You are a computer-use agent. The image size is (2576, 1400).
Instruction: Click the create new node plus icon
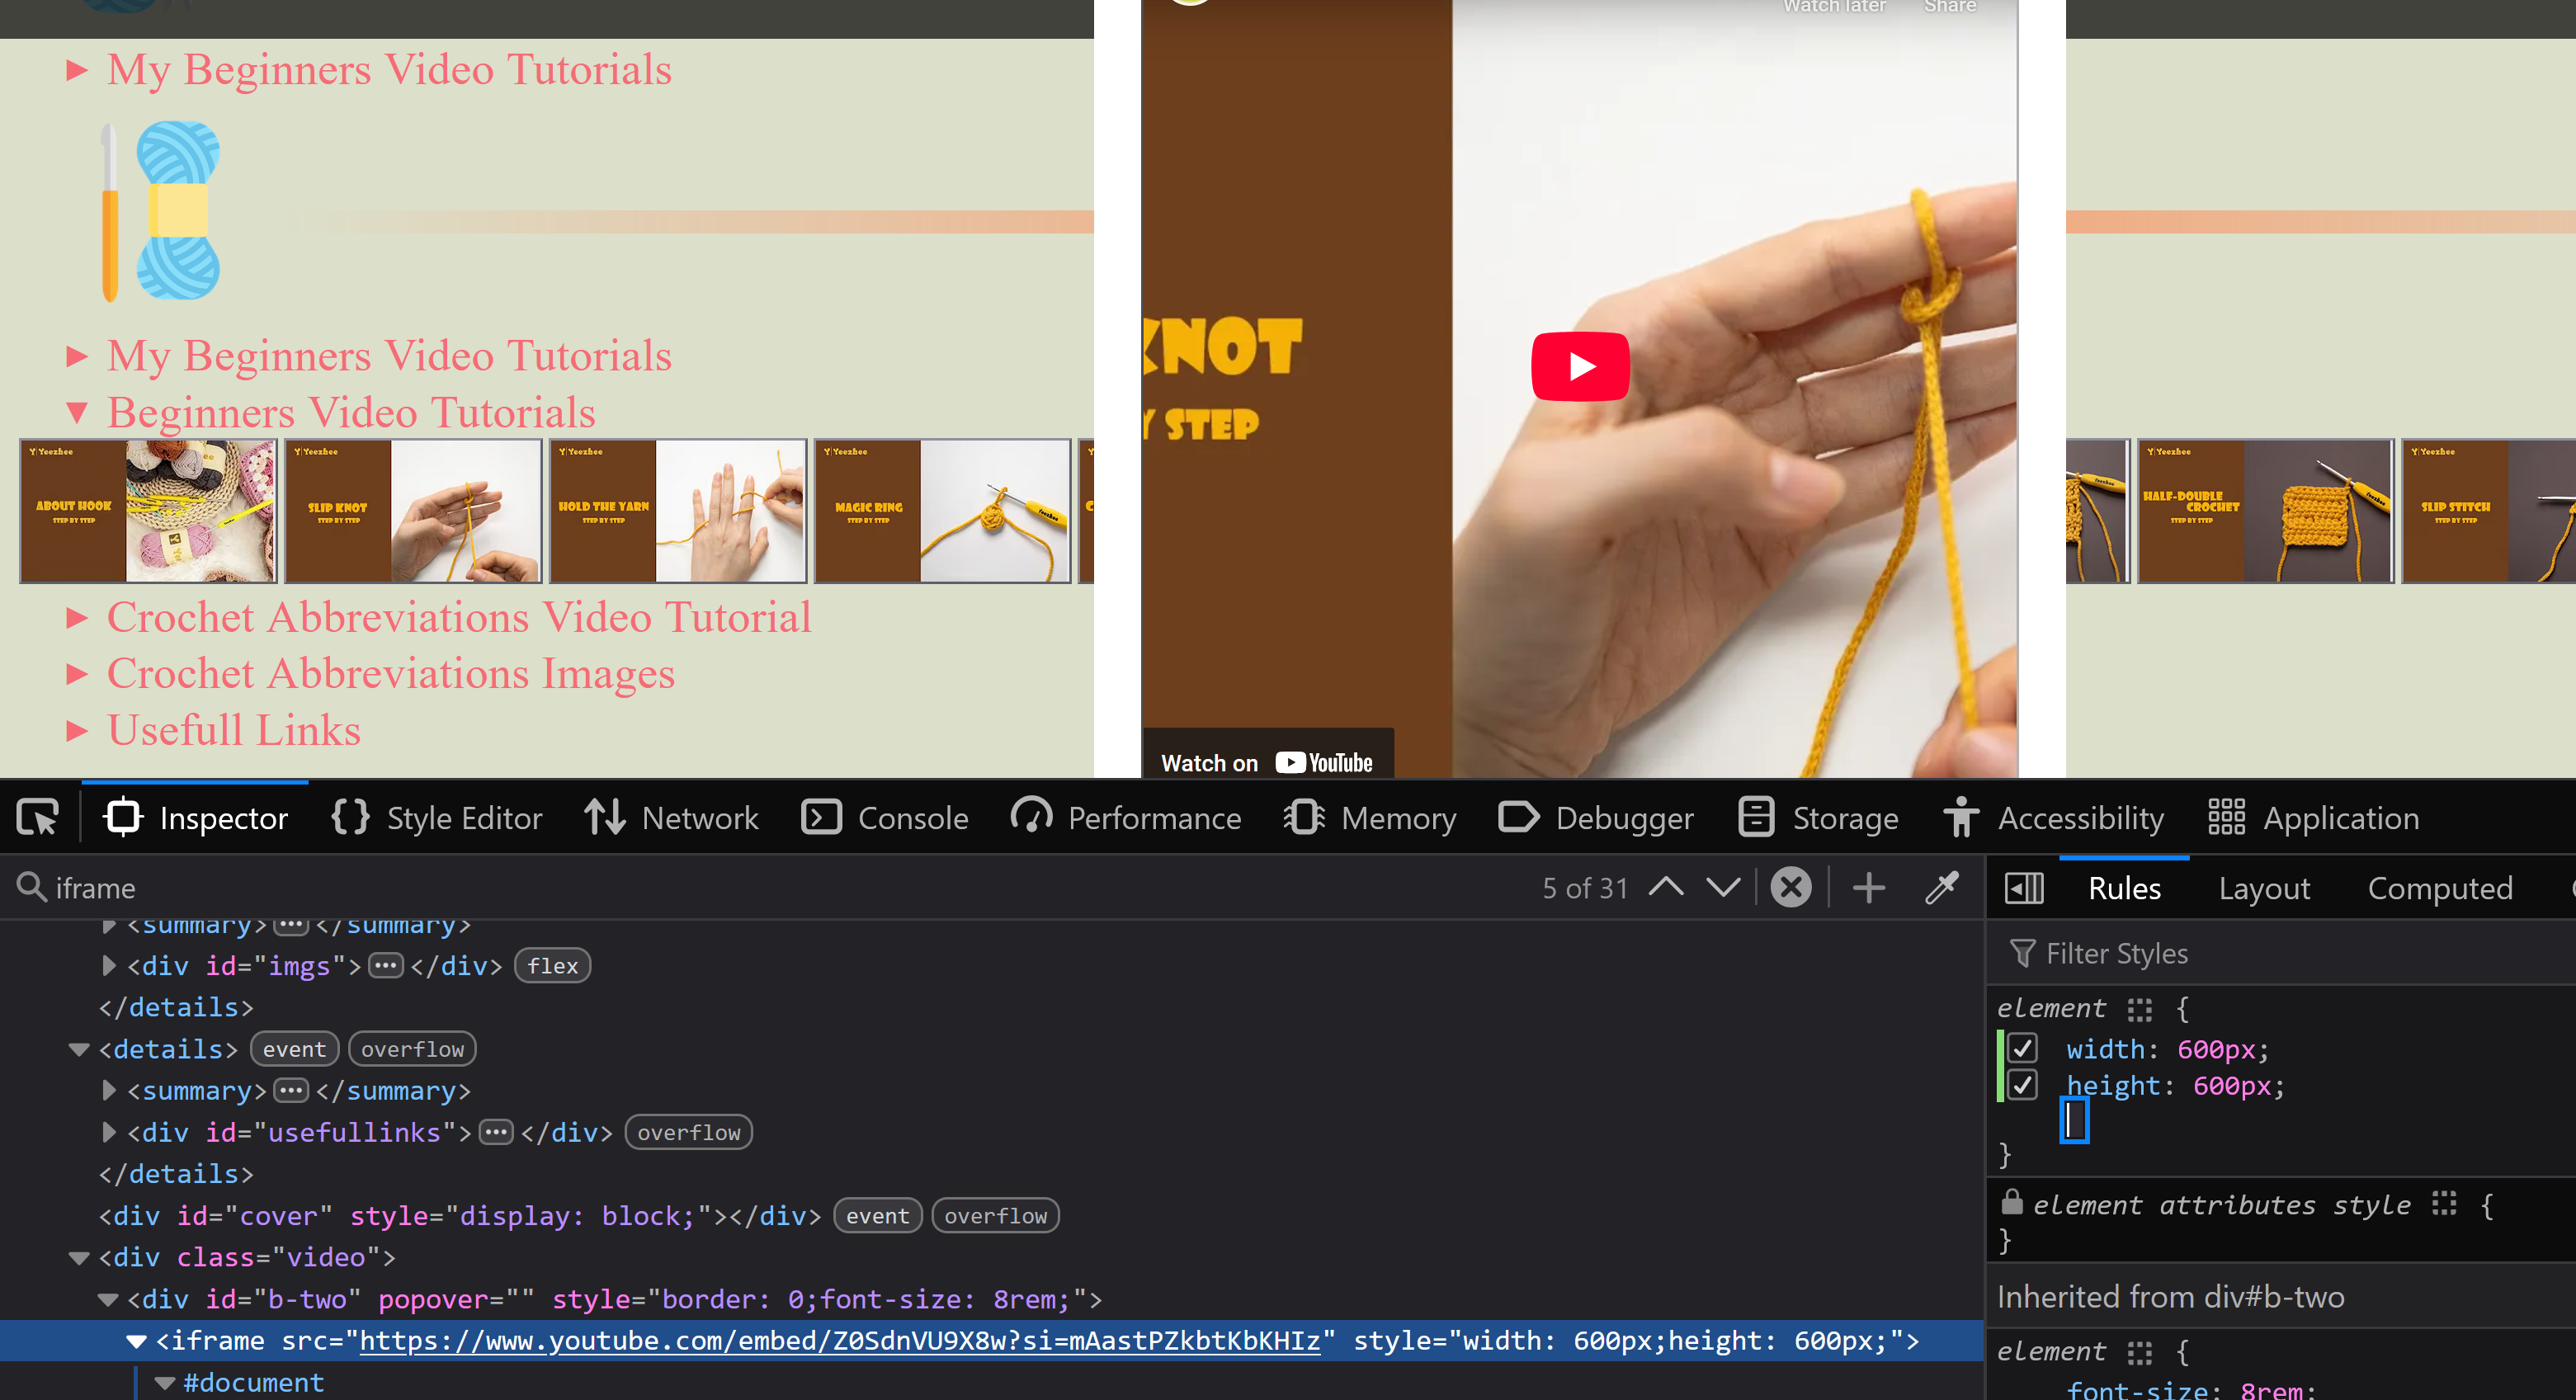pyautogui.click(x=1868, y=887)
